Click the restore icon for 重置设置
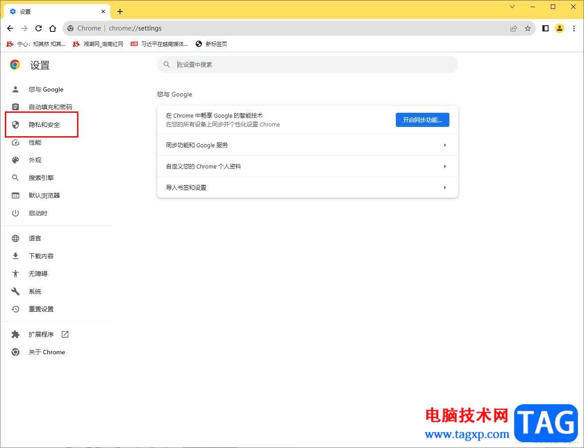584x448 pixels. [15, 309]
